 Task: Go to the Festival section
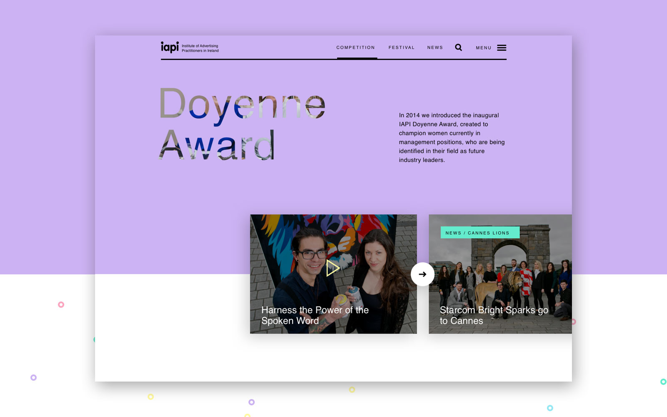tap(401, 48)
